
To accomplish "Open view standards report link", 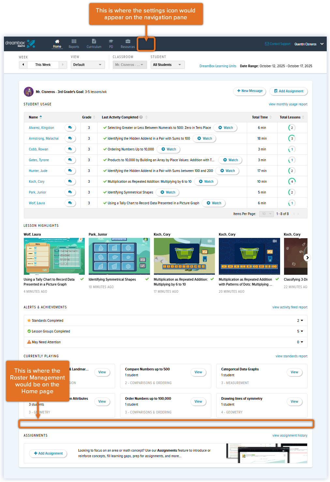I will coord(292,356).
